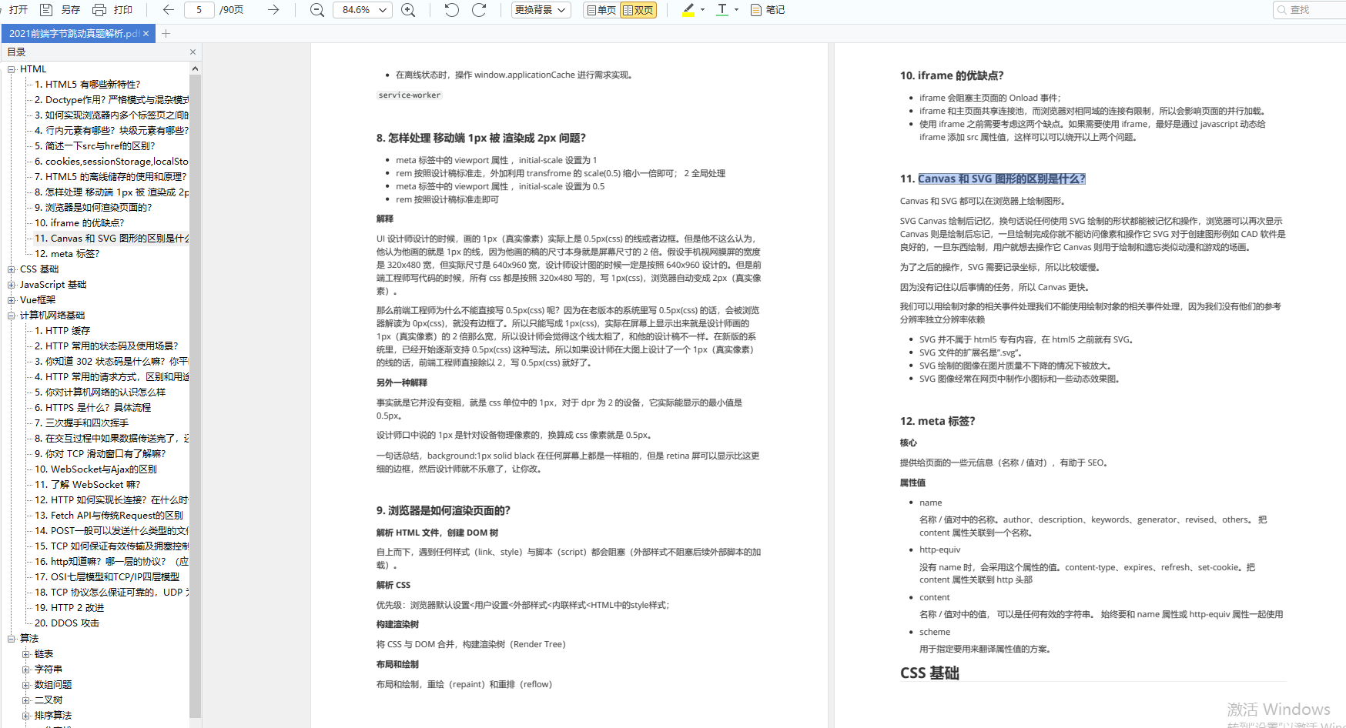Open a new tab with plus button

pyautogui.click(x=166, y=33)
